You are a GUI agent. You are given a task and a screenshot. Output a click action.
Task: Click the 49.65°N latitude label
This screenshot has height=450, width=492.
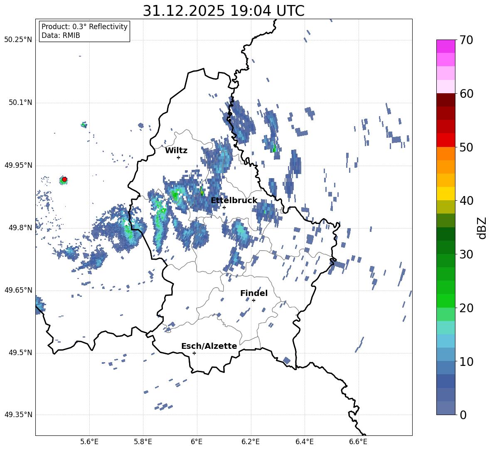(18, 290)
